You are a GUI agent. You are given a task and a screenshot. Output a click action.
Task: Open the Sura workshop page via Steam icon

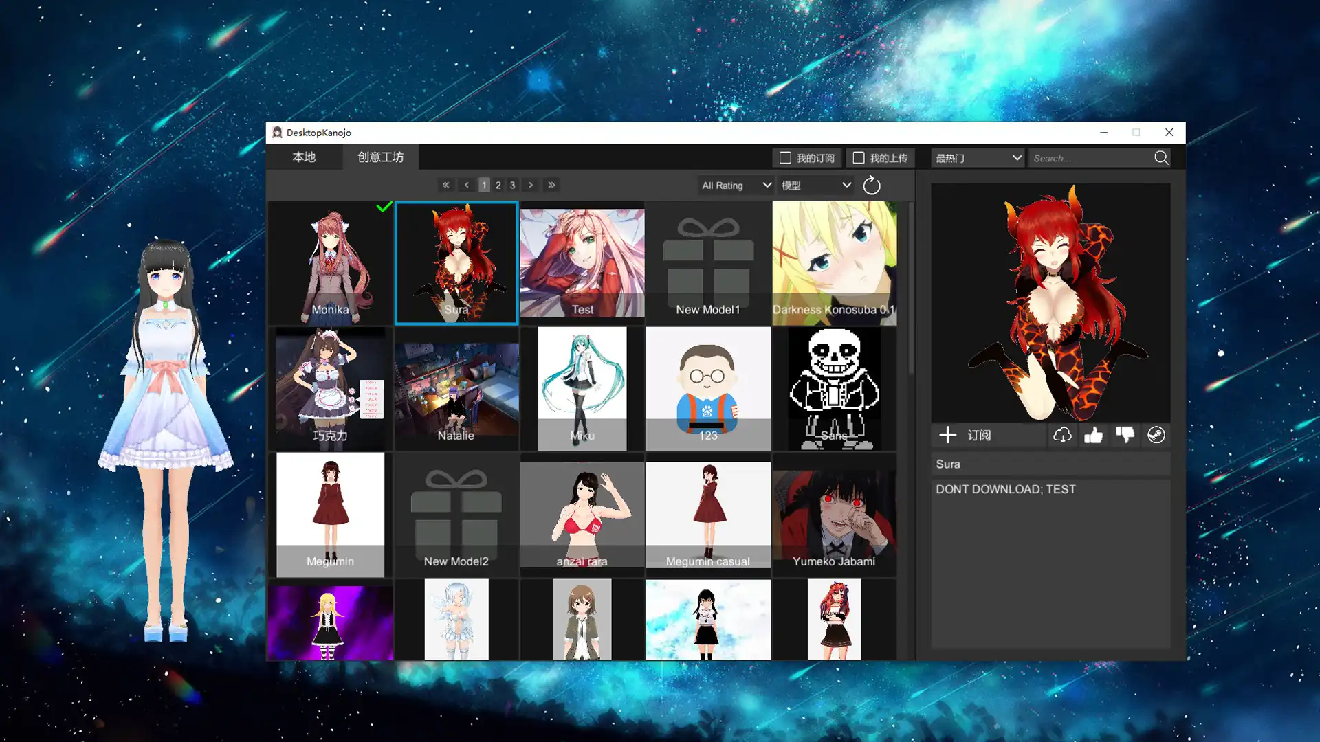(1156, 435)
